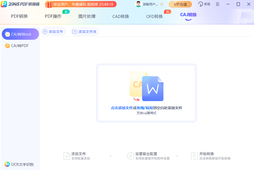Click the CAJ to Word illustration icon
Screen dimensions: 254x171
click(x=147, y=86)
